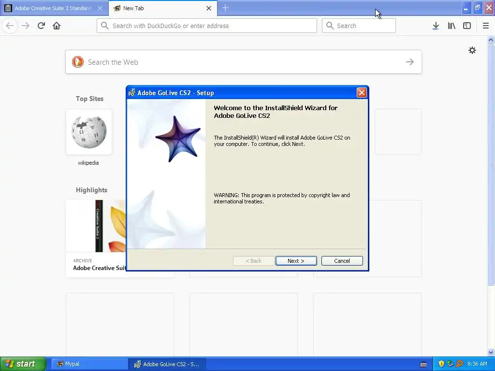This screenshot has height=371, width=495.
Task: Select Adobe GoLive CS2 taskbar button
Action: click(x=167, y=364)
